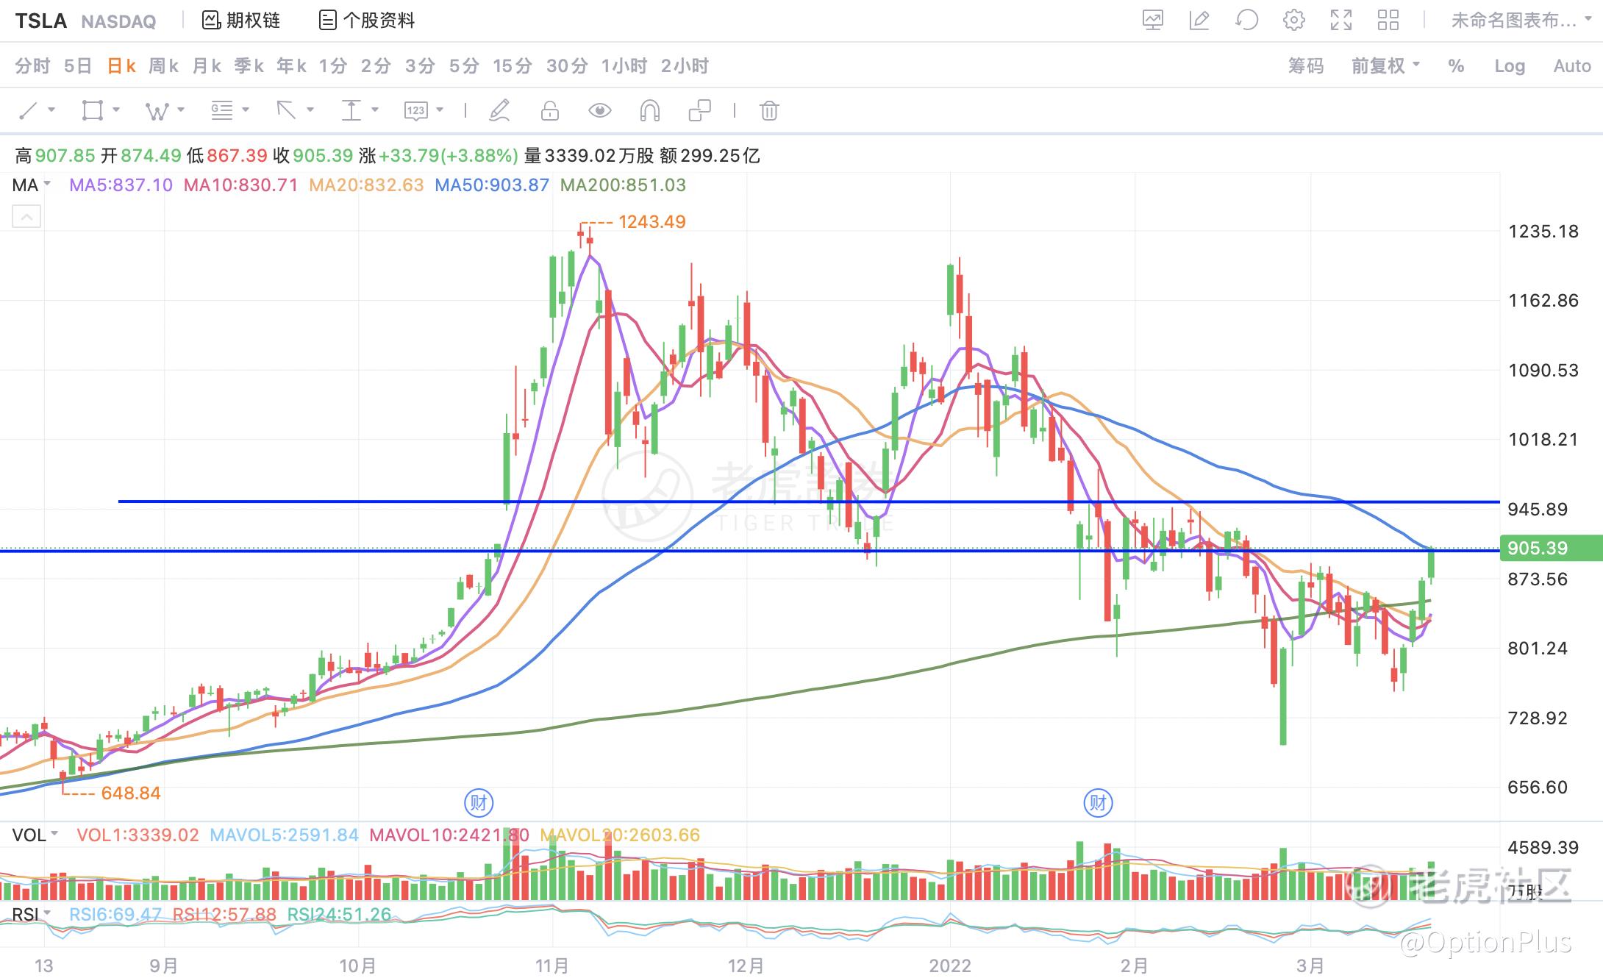Click the 筹码 chip distribution button
1603x978 pixels.
click(x=1306, y=66)
